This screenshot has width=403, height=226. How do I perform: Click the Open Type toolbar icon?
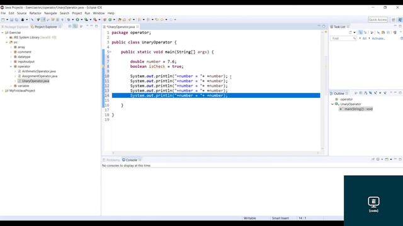click(119, 19)
